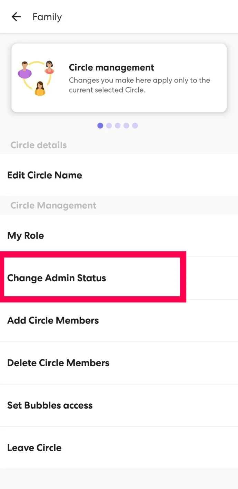Viewport: 238px width, 489px height.
Task: Tap the Family screen title
Action: click(x=47, y=17)
